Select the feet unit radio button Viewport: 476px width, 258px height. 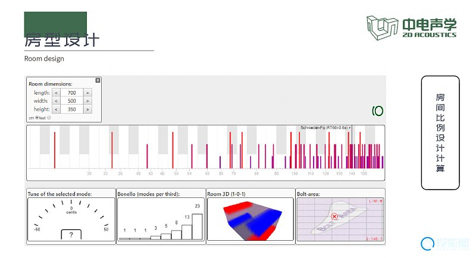[x=49, y=118]
